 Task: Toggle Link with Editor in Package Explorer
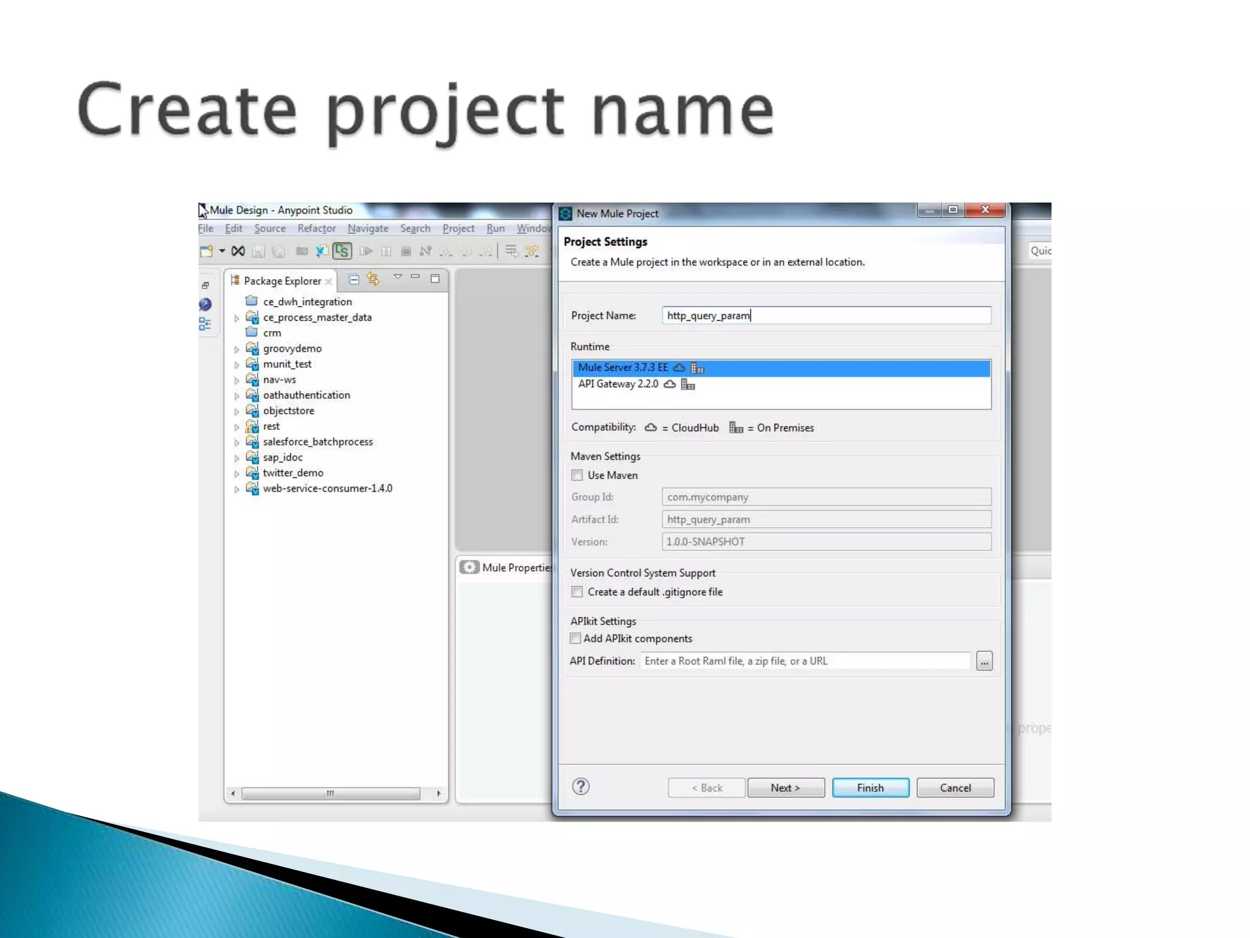[373, 280]
